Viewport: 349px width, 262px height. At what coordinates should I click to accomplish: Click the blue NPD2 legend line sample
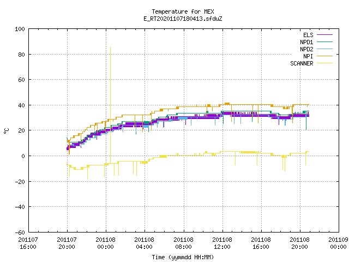(x=325, y=49)
